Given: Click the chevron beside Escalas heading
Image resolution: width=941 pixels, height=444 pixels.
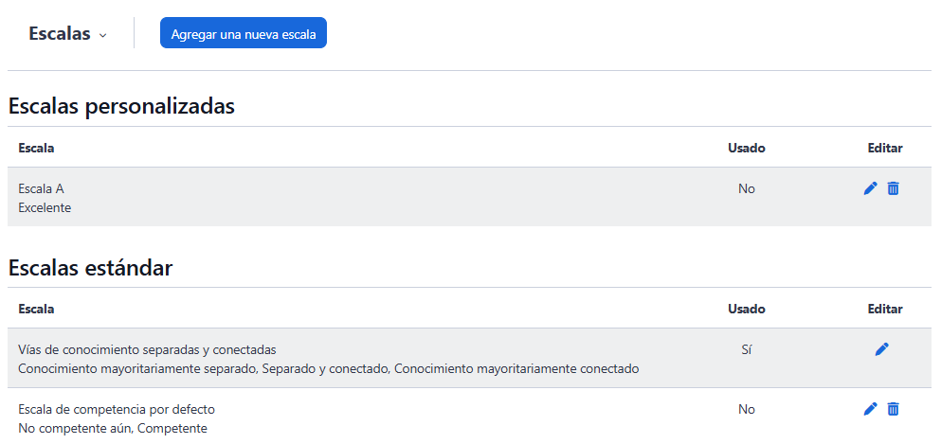Looking at the screenshot, I should [103, 35].
